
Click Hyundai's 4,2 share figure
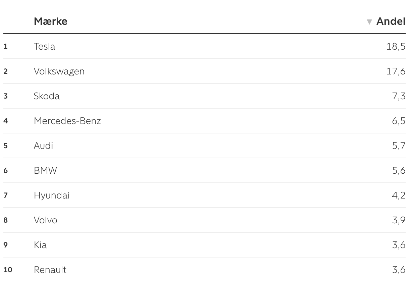click(399, 195)
